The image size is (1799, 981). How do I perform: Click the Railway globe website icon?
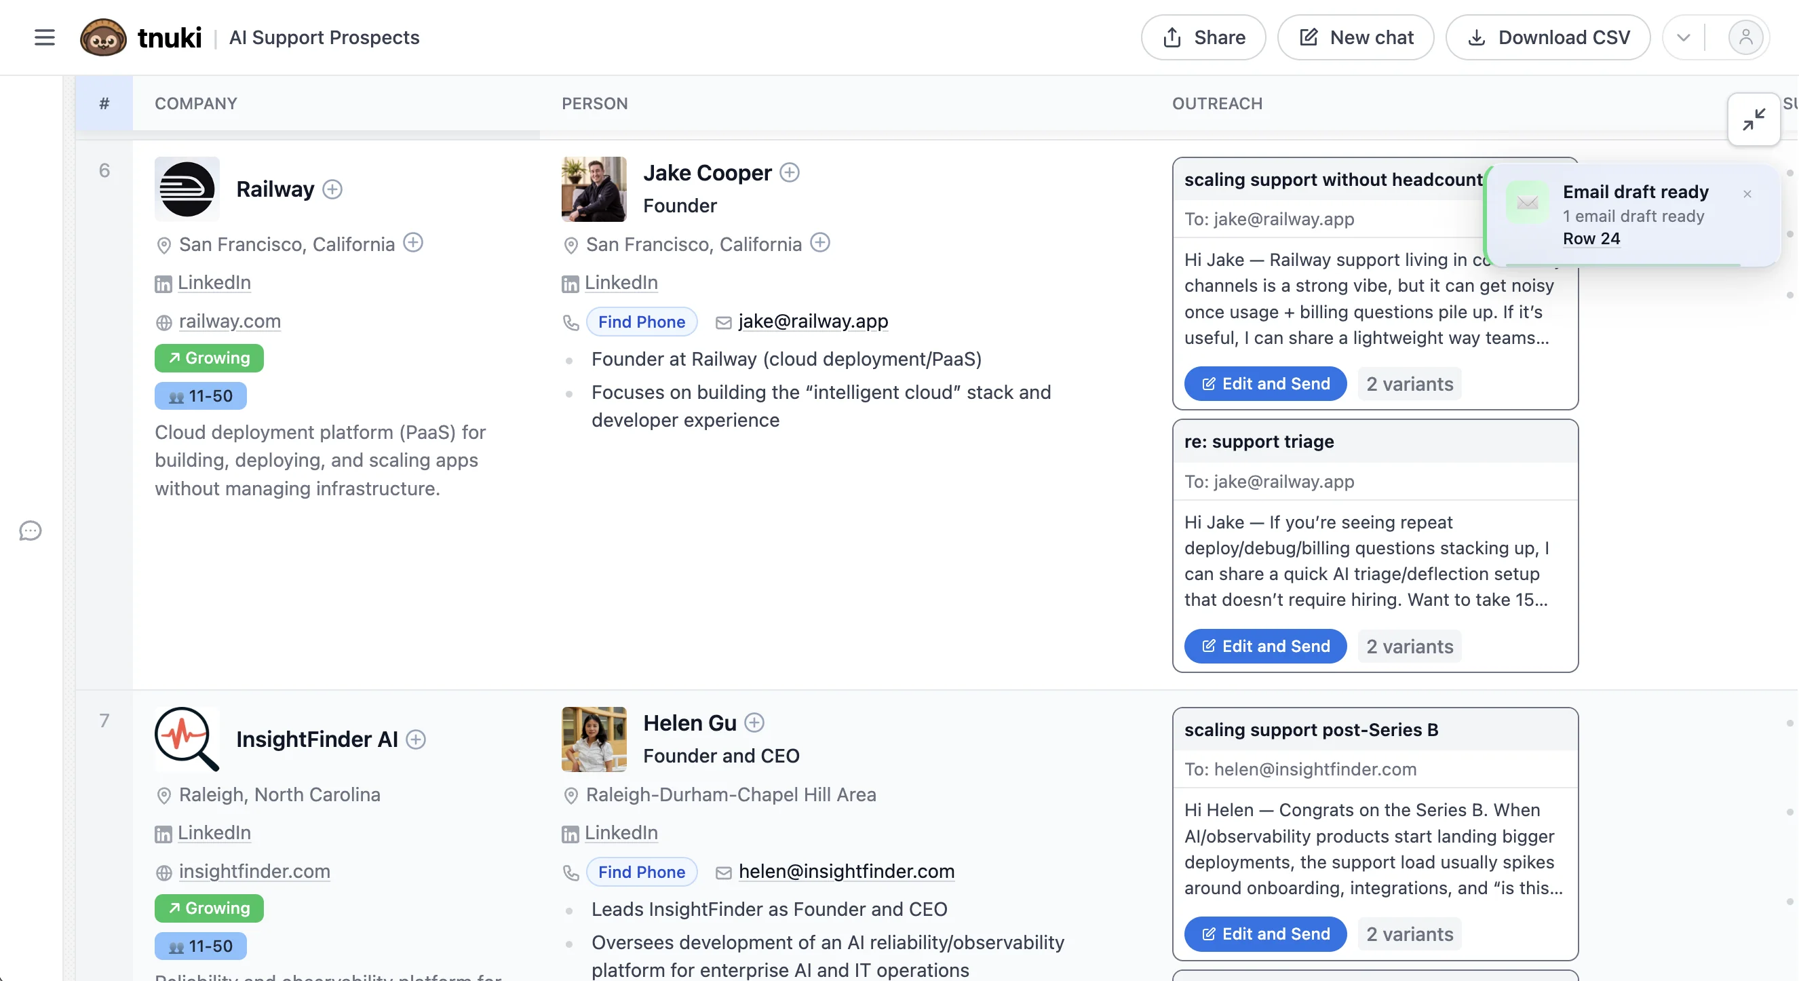163,322
